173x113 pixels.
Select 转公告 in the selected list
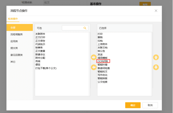pos(101,51)
